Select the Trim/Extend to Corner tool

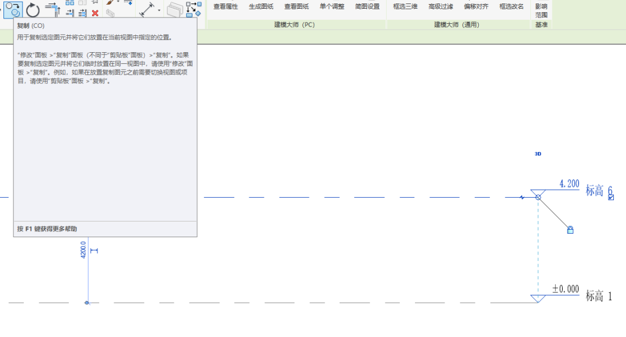tap(52, 9)
